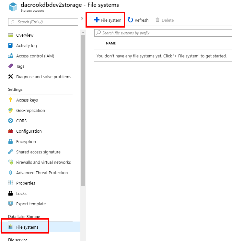Click the storage account cube icon
The width and height of the screenshot is (232, 241).
pos(13,7)
